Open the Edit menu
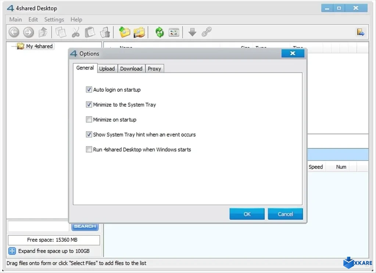Screen dimensions: 376x273 tap(33, 19)
